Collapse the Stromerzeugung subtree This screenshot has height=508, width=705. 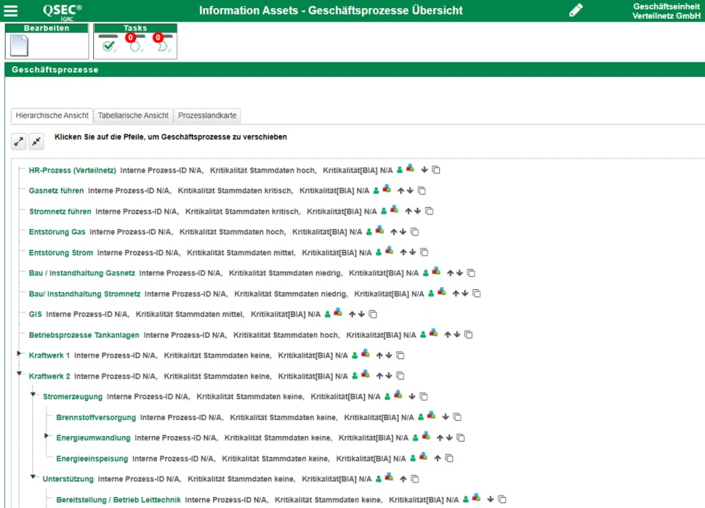(33, 394)
